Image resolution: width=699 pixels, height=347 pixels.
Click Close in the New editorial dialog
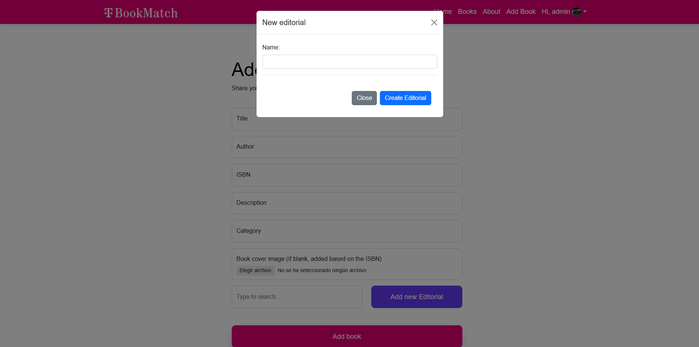364,98
